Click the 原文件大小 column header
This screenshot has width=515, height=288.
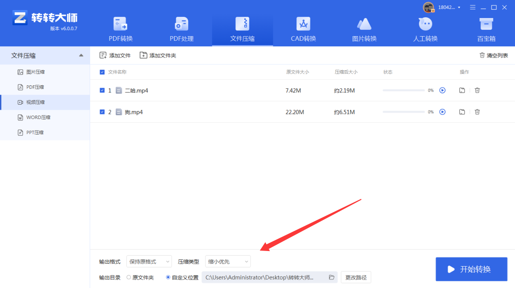[x=298, y=72]
